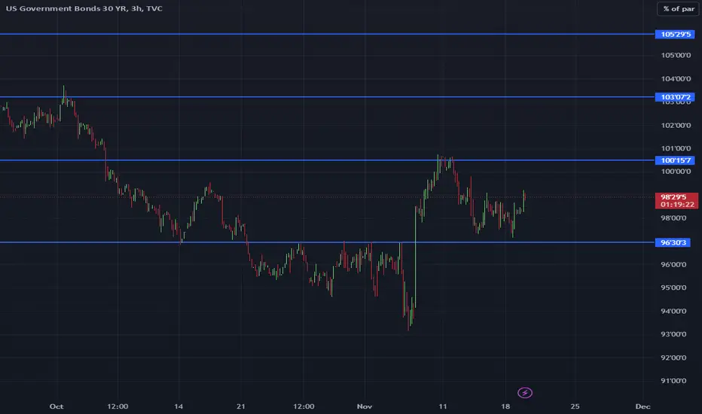
Task: Click the '18' date label on time axis
Action: [505, 406]
